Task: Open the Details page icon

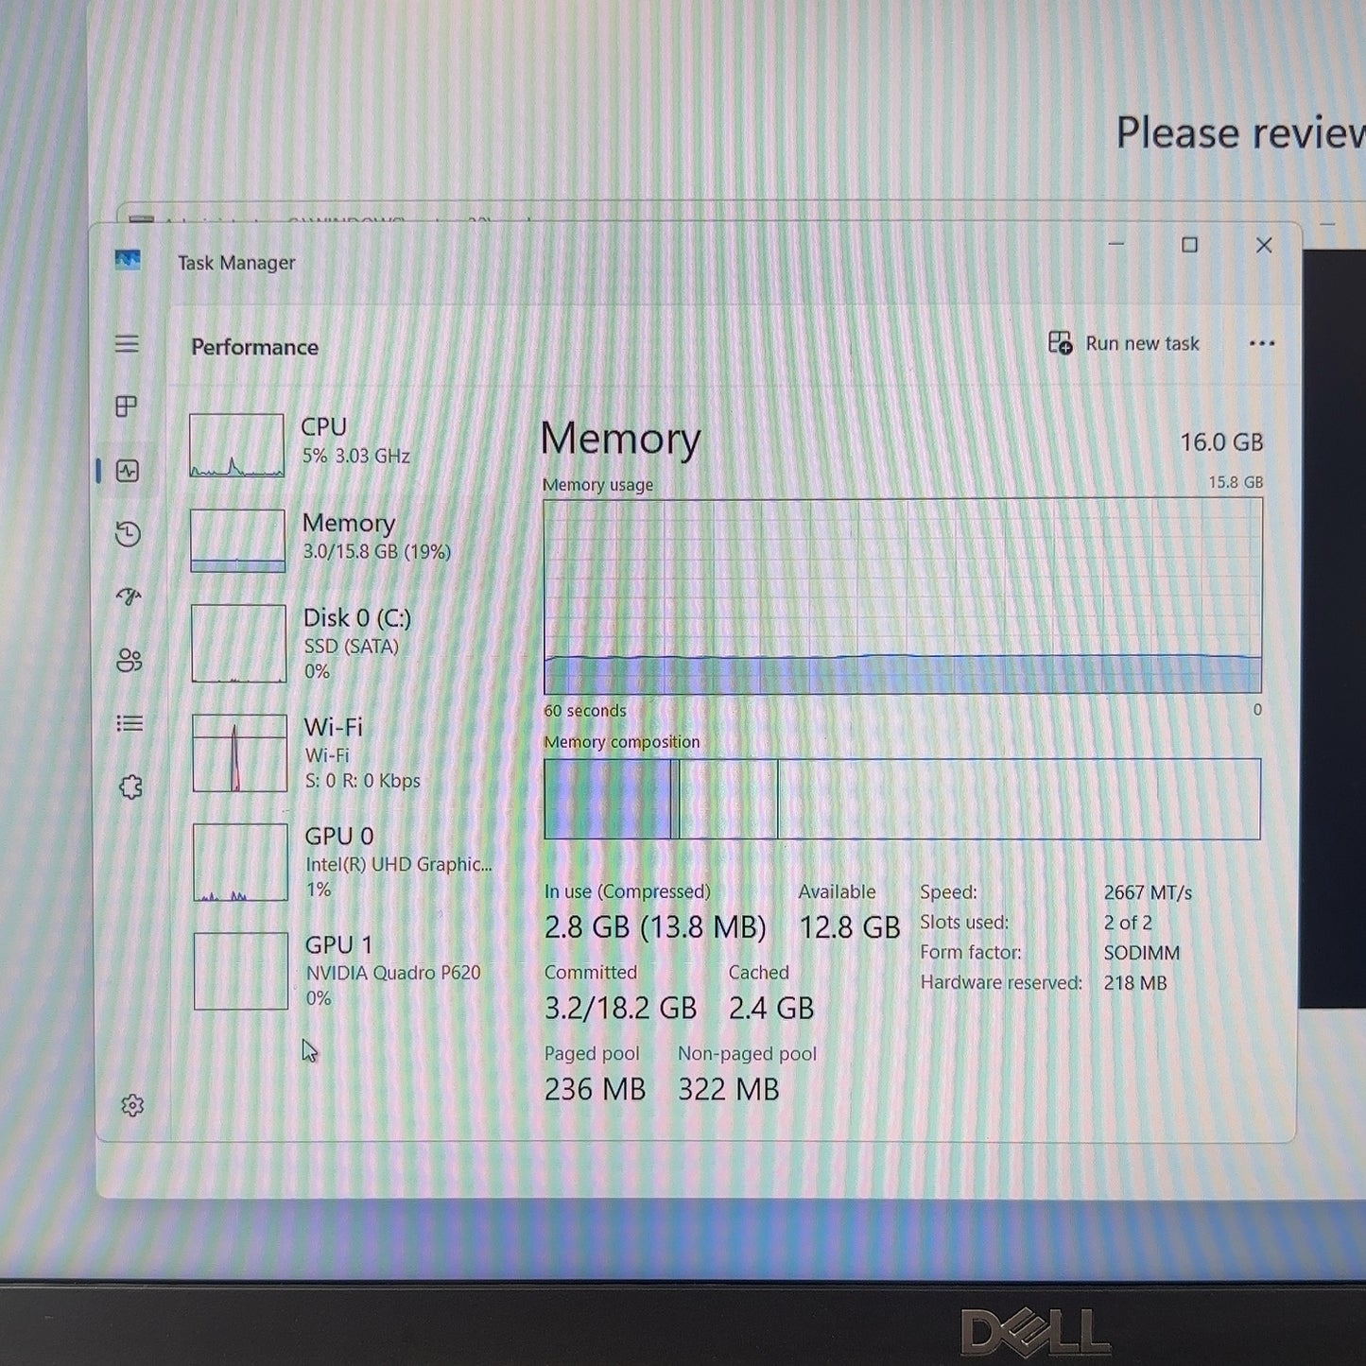Action: tap(130, 723)
